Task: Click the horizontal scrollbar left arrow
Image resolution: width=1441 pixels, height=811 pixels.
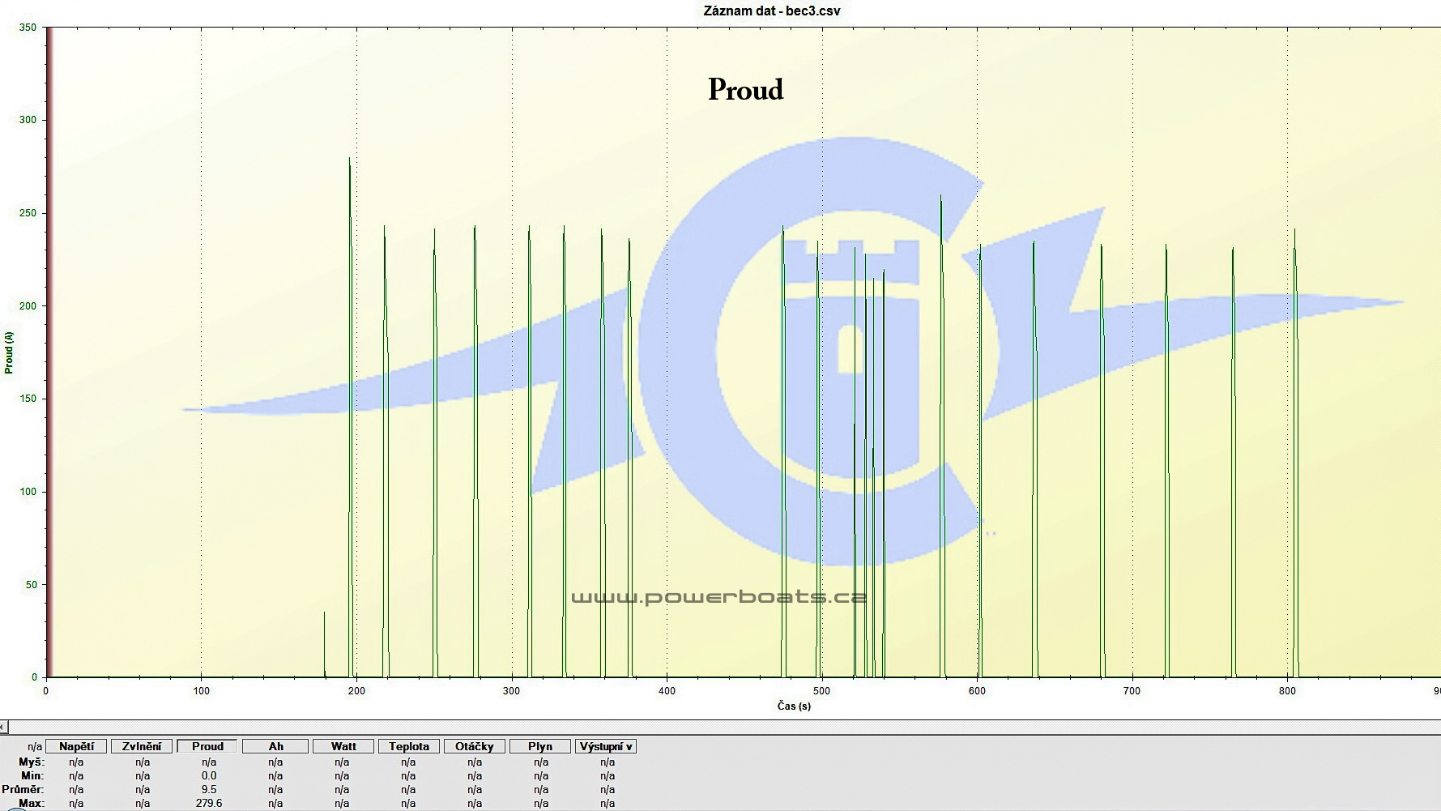Action: coord(3,727)
